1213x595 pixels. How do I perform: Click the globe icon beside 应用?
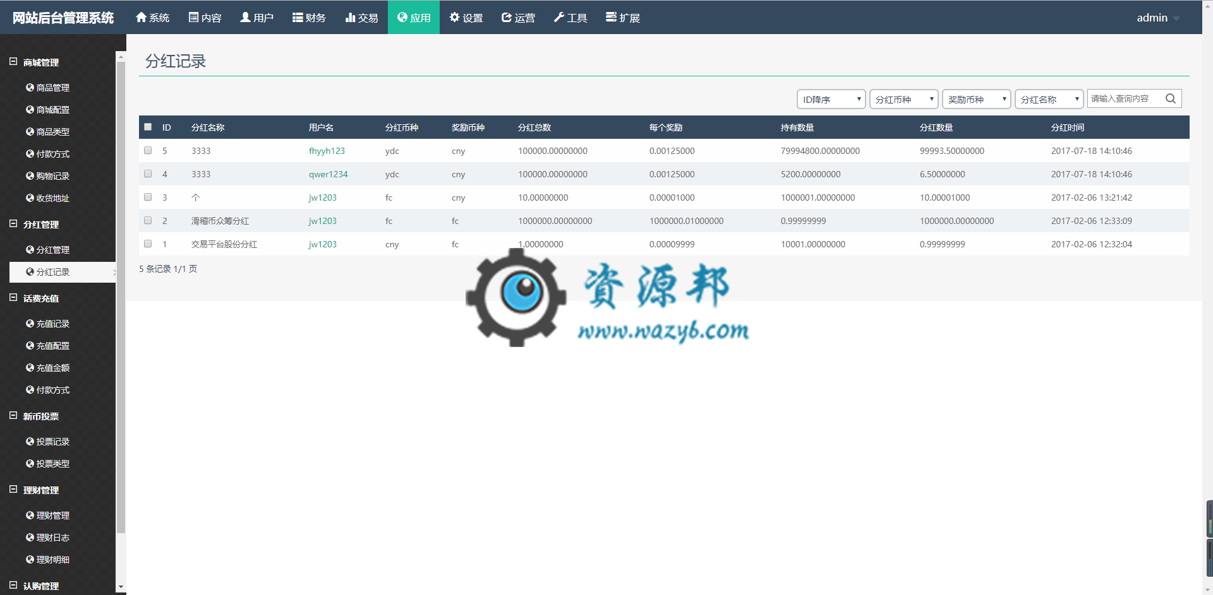point(402,17)
